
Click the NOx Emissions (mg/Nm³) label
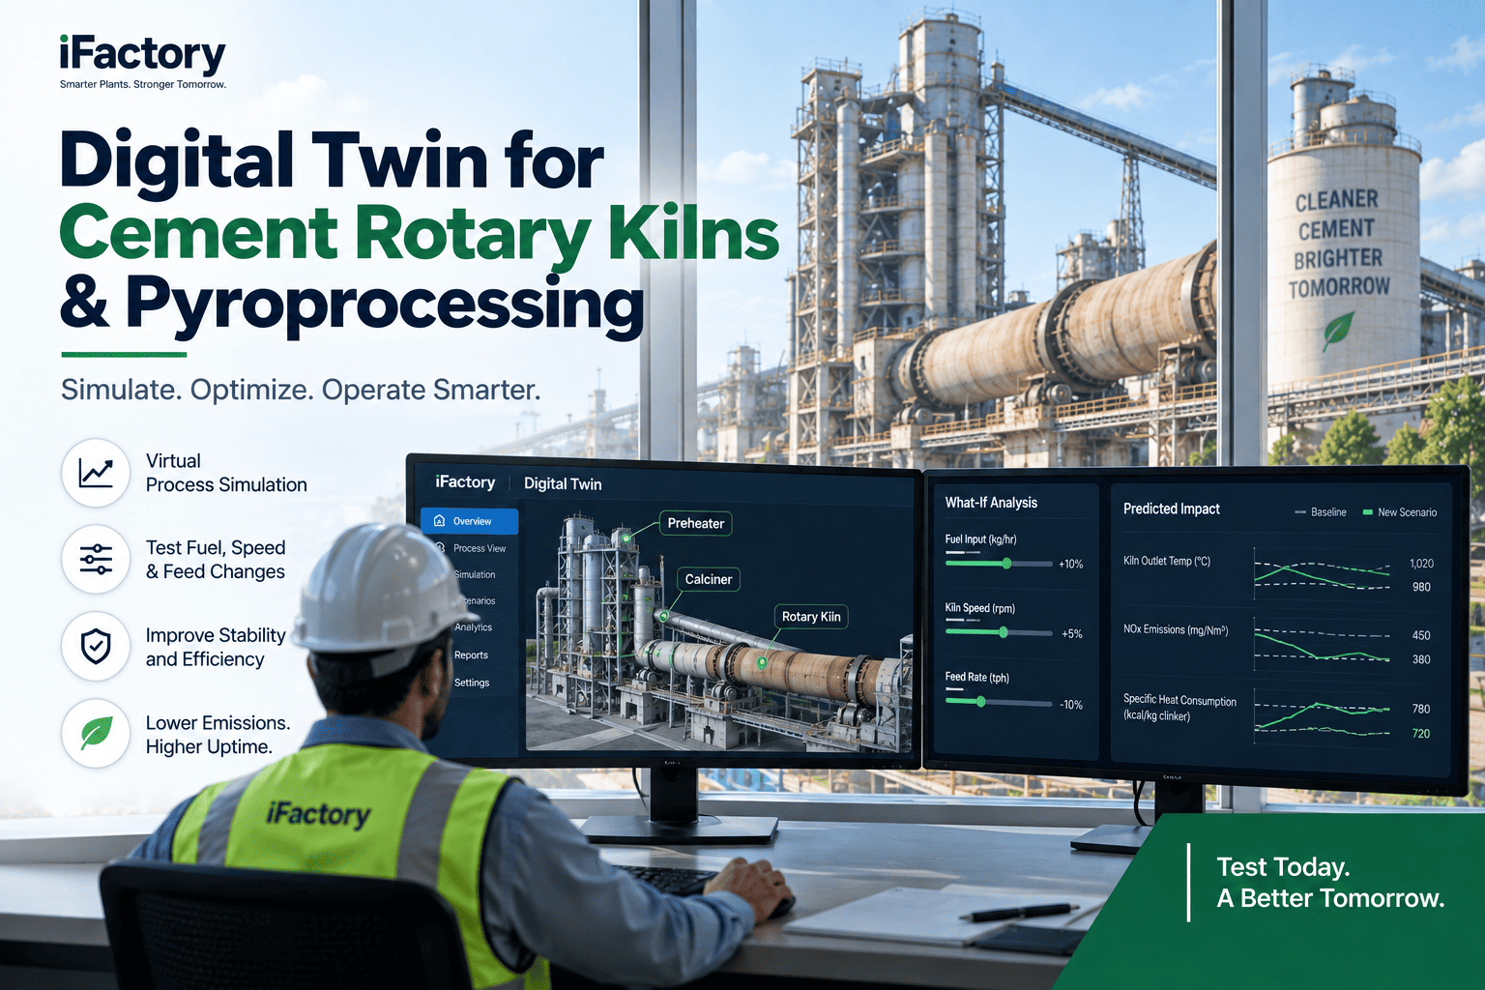[1176, 629]
